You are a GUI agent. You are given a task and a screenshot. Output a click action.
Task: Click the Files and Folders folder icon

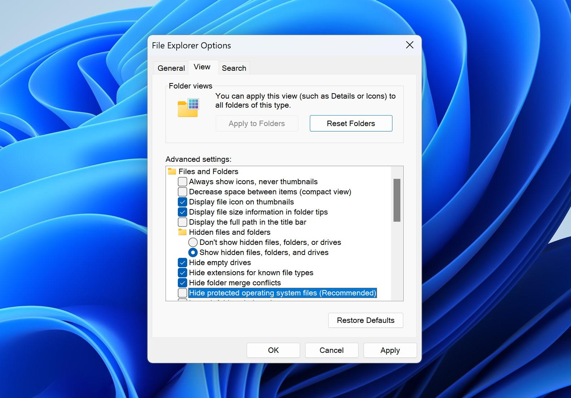pyautogui.click(x=172, y=171)
